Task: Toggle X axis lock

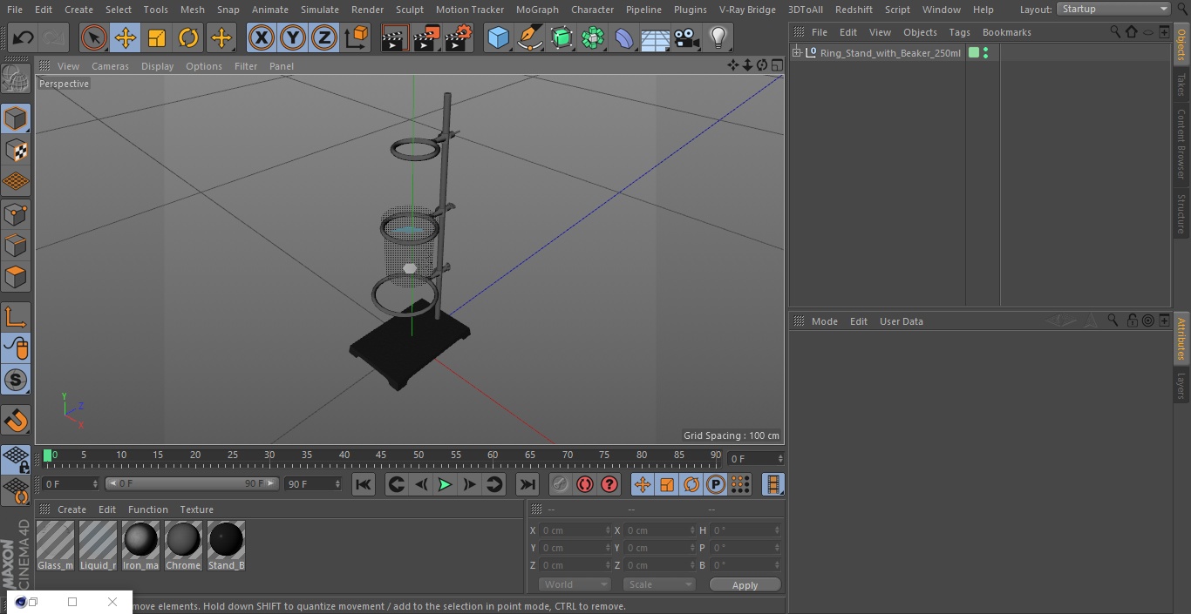Action: 262,38
